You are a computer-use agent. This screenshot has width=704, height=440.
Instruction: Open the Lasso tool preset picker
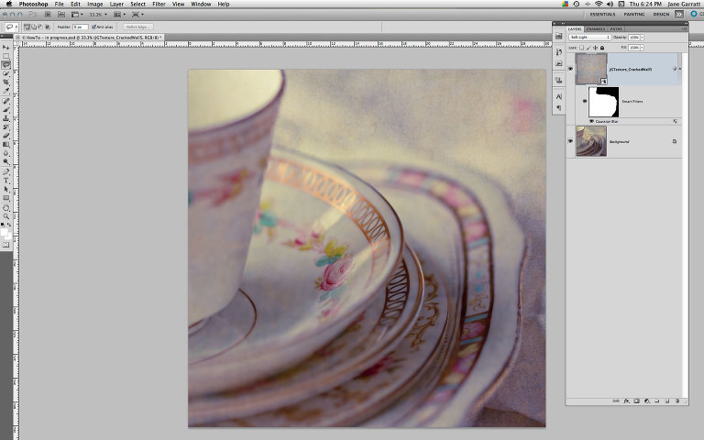[x=11, y=27]
